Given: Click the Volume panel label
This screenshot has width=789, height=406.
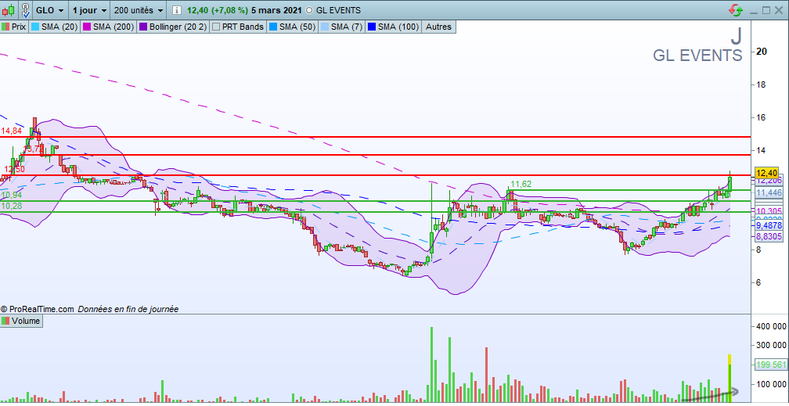Looking at the screenshot, I should coord(21,321).
